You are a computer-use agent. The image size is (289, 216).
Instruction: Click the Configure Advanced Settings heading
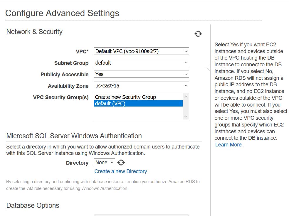tap(62, 13)
